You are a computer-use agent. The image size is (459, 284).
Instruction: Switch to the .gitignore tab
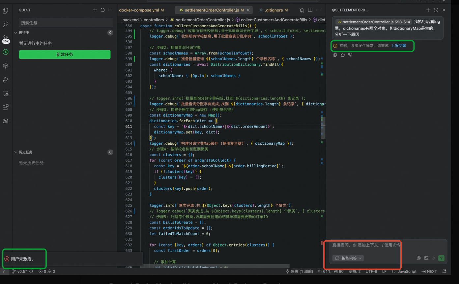273,10
